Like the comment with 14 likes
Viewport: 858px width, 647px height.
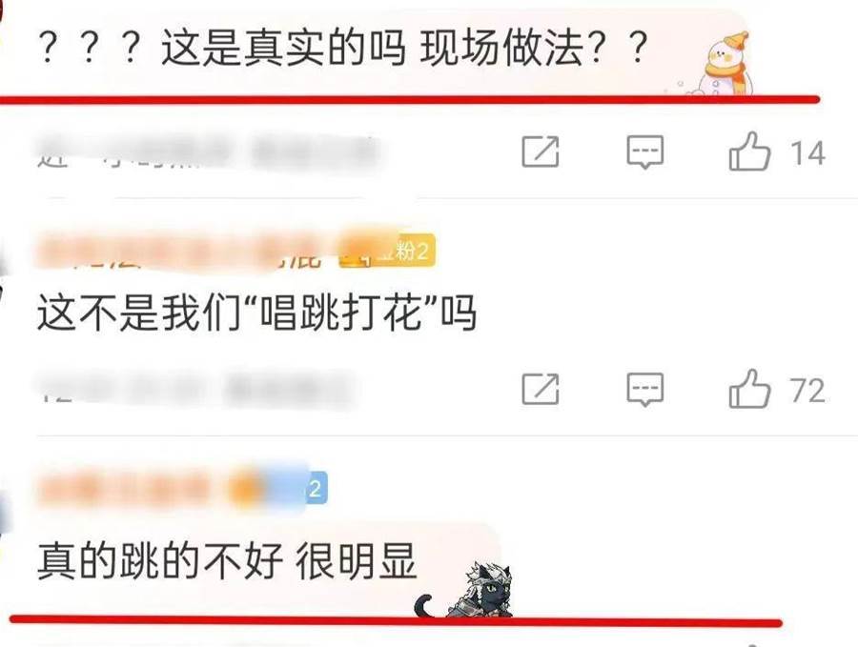pyautogui.click(x=749, y=152)
